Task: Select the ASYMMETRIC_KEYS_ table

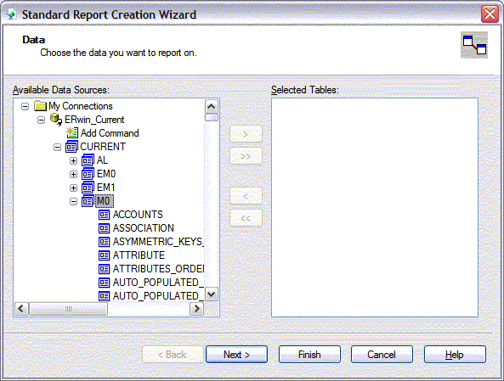Action: point(158,242)
